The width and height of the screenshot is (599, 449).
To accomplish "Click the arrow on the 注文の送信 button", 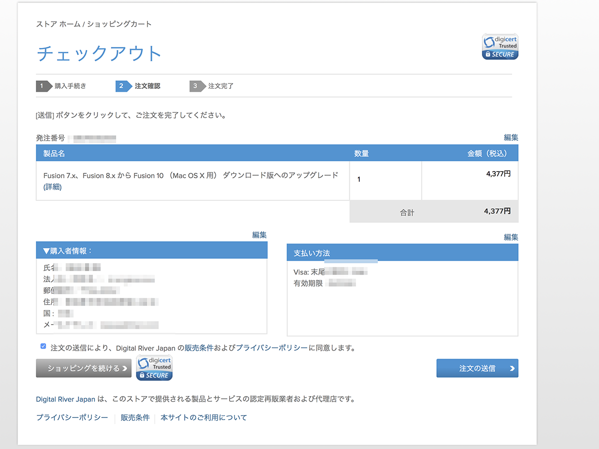I will tap(512, 369).
